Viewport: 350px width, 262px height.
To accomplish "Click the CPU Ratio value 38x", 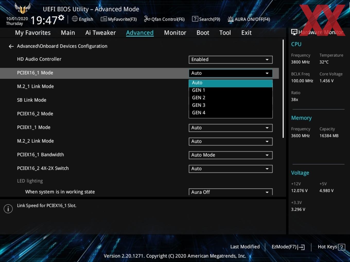I will 294,100.
